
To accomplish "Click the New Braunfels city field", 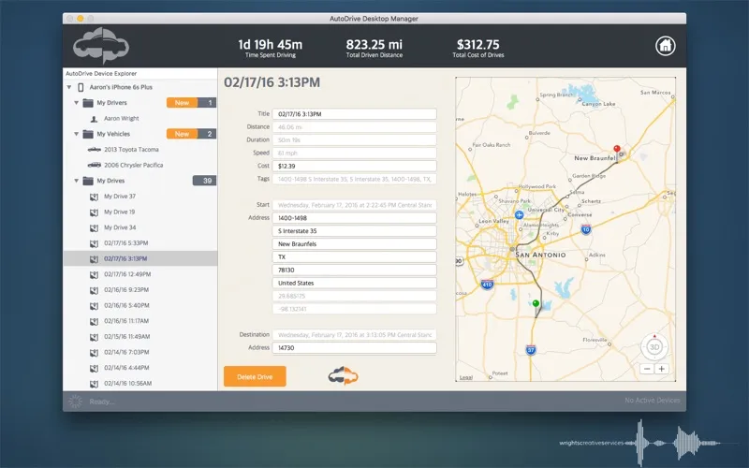I will pos(355,244).
